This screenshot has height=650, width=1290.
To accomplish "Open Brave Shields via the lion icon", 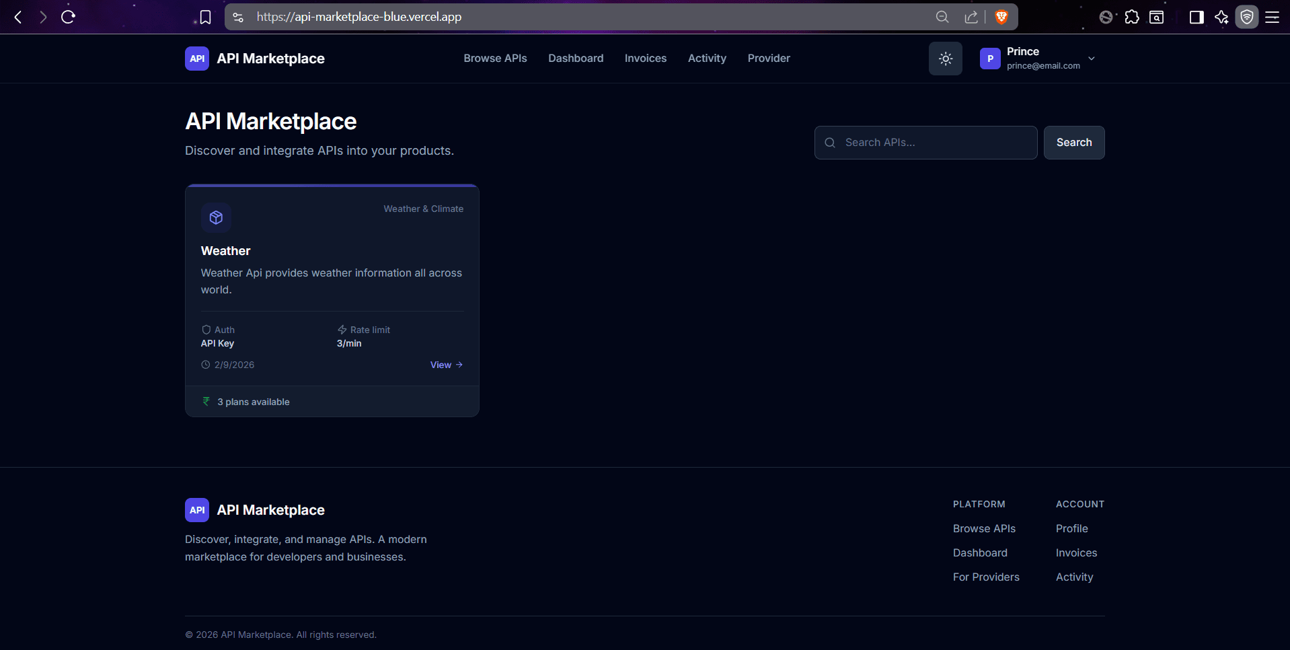I will pos(1001,17).
